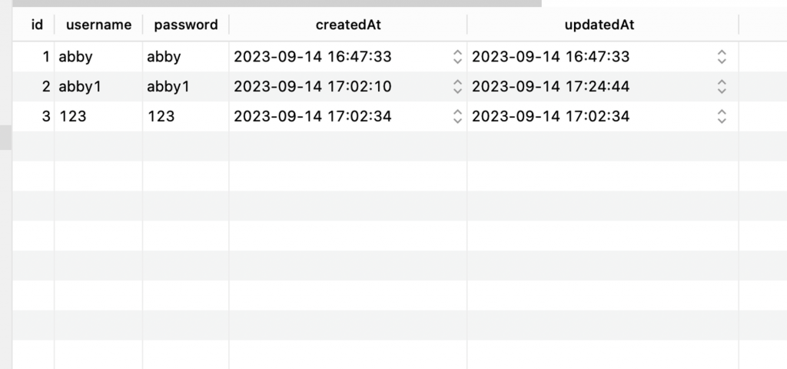Sort by the id column header

[x=37, y=25]
